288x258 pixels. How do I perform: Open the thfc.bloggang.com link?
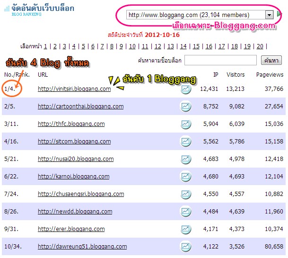[71, 124]
